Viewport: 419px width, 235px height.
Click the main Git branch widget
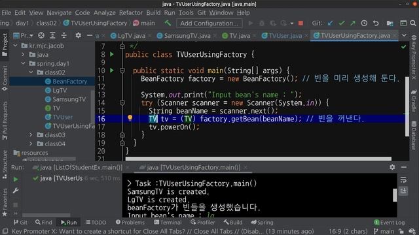[x=384, y=231]
